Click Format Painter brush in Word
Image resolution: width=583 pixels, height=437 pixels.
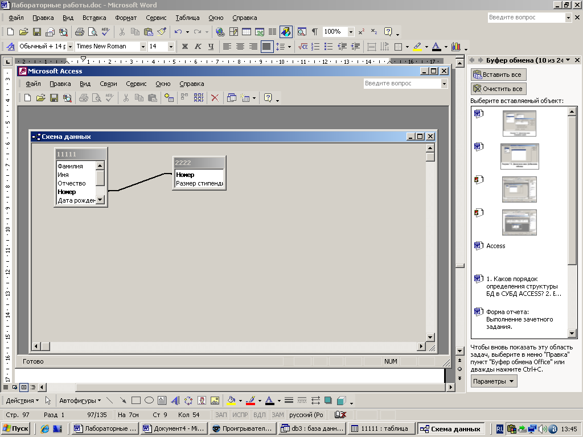[x=162, y=32]
